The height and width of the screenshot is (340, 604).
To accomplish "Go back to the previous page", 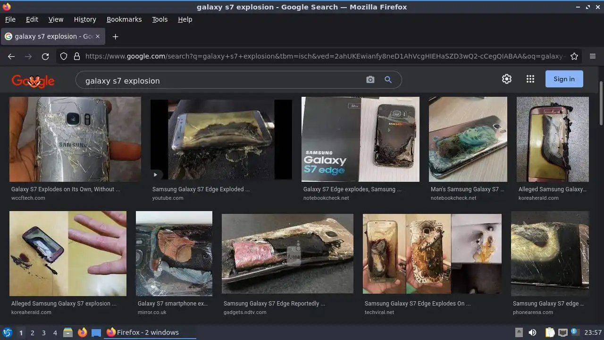I will click(x=11, y=56).
